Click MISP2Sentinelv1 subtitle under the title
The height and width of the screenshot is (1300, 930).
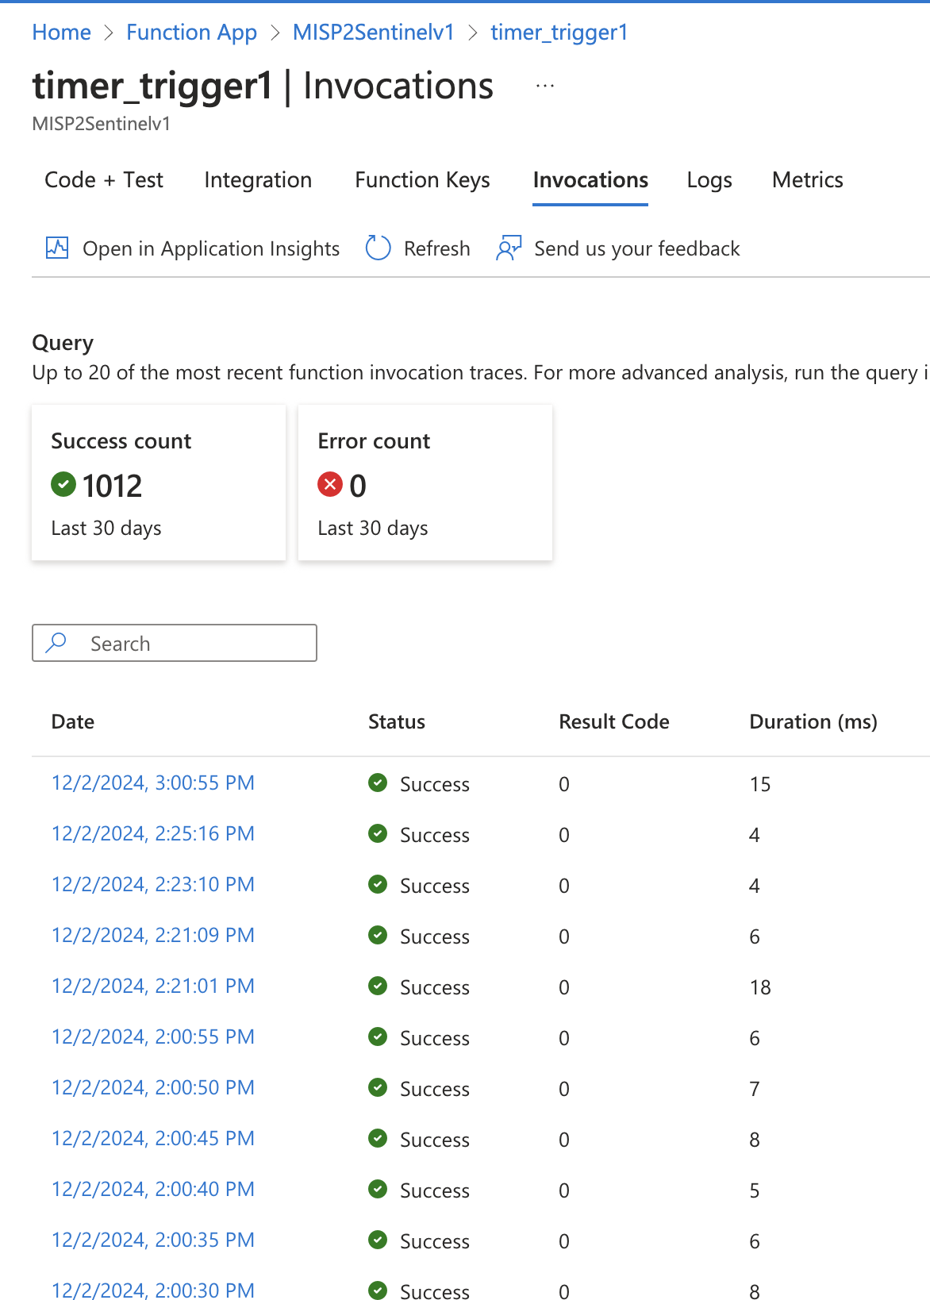pyautogui.click(x=102, y=124)
